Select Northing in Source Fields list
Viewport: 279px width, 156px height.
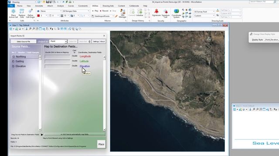click(x=25, y=57)
